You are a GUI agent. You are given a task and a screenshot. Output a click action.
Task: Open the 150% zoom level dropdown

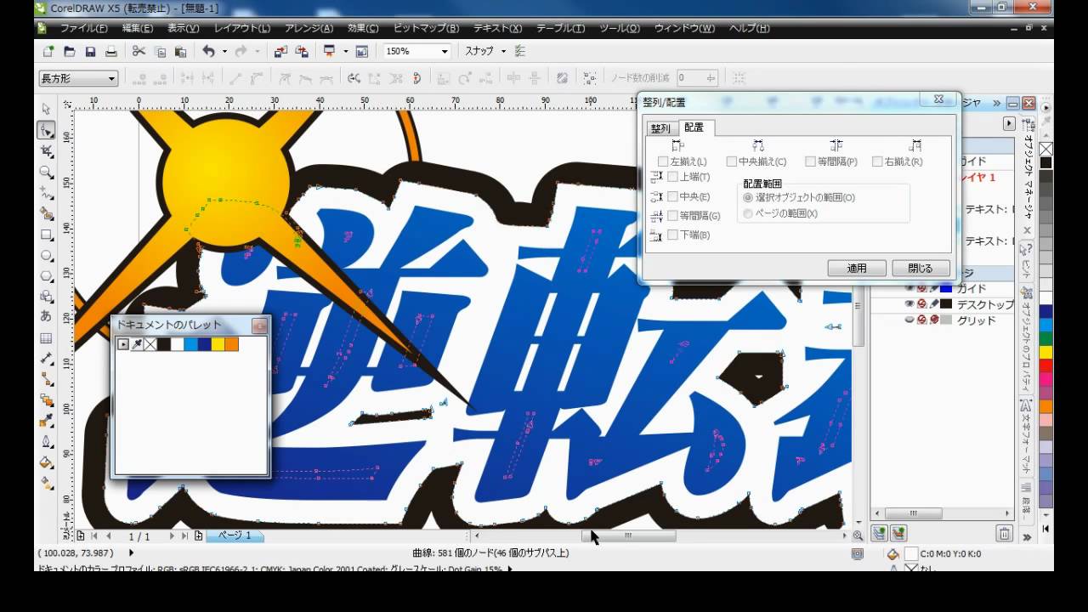click(444, 51)
